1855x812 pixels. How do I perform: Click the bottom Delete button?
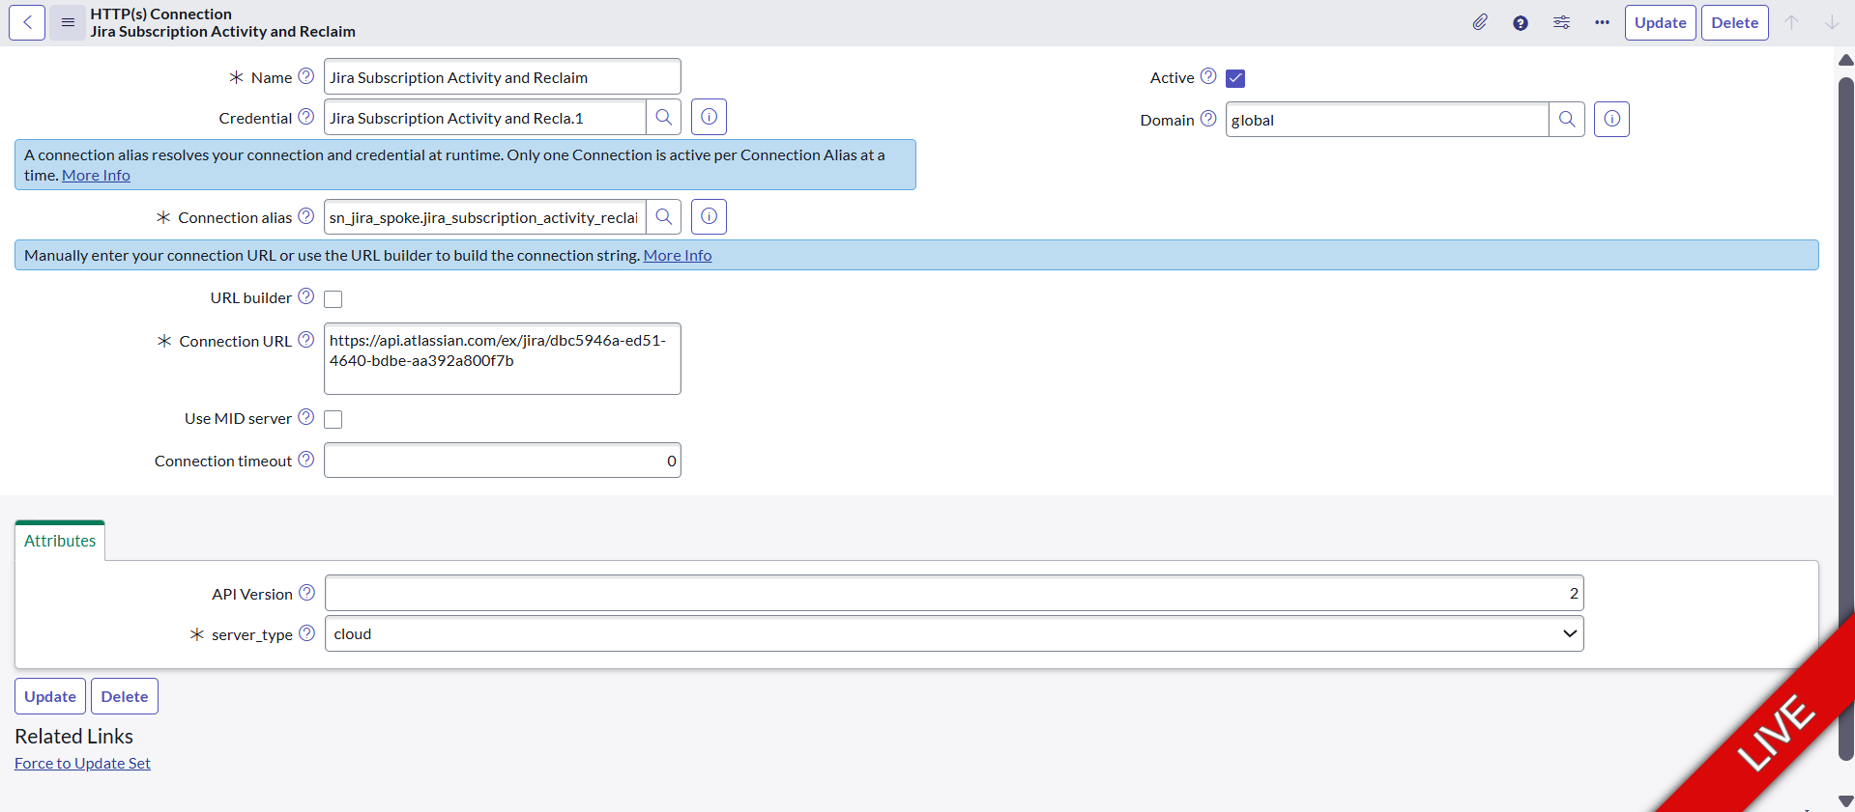(x=125, y=696)
